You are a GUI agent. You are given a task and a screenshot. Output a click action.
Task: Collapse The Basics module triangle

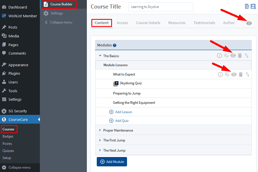click(100, 56)
